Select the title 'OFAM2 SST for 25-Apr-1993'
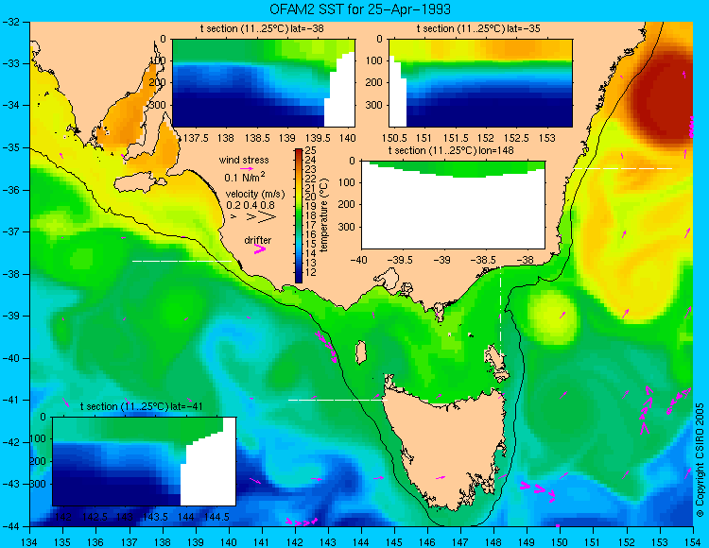The height and width of the screenshot is (548, 709). 360,9
